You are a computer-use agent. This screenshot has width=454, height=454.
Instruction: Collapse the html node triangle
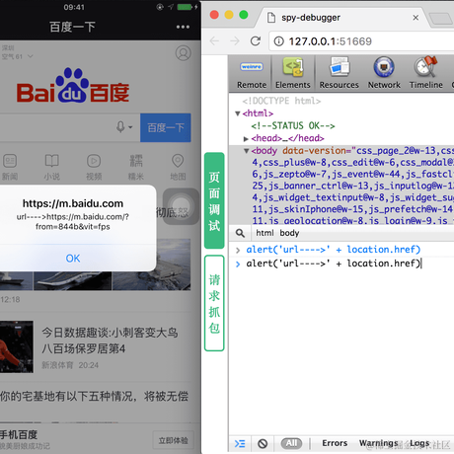point(238,113)
